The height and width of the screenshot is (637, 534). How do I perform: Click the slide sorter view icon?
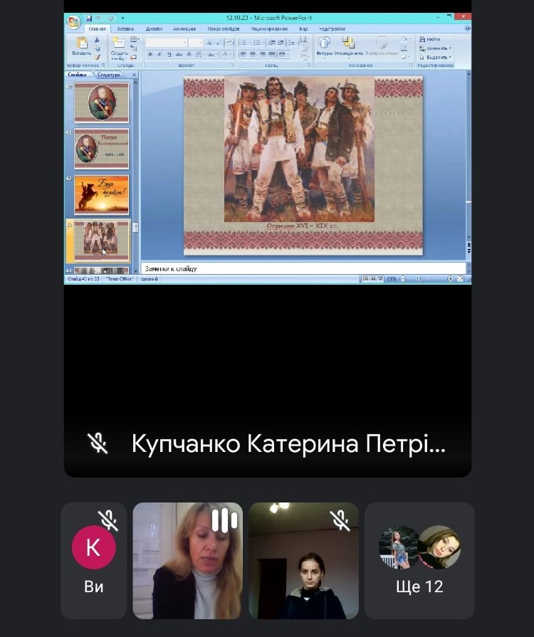[372, 279]
